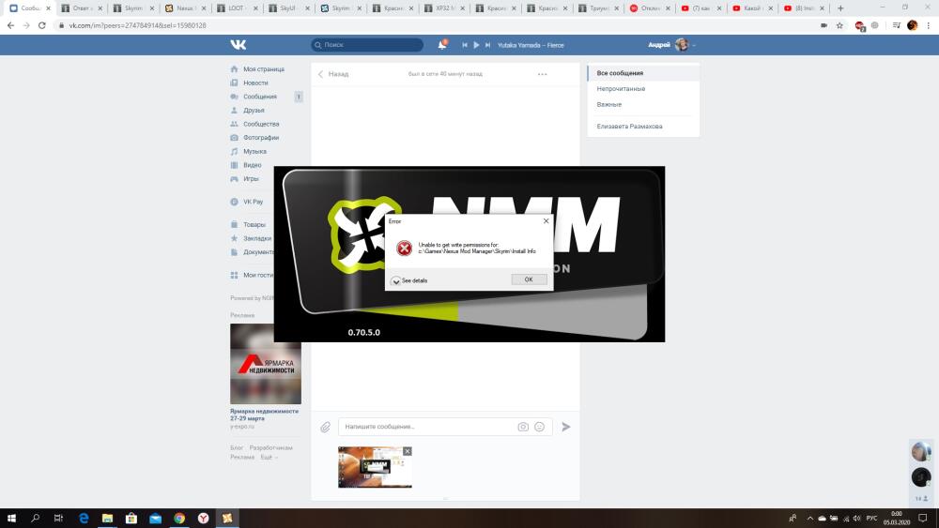Open Chrome user profile avatar
This screenshot has height=528, width=939.
[x=912, y=25]
